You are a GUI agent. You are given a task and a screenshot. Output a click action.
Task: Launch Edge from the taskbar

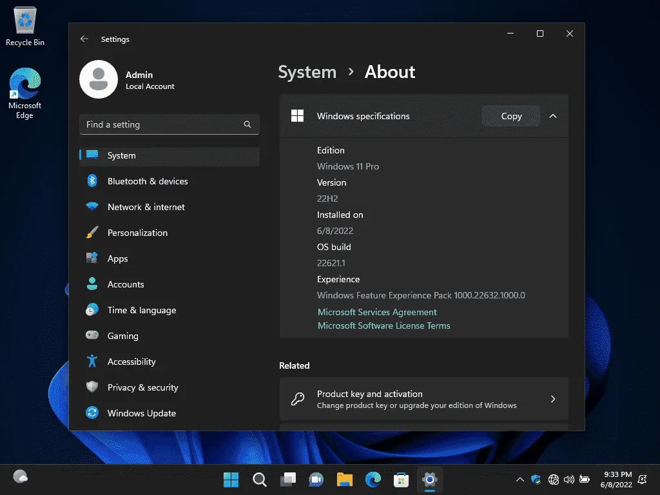point(373,480)
